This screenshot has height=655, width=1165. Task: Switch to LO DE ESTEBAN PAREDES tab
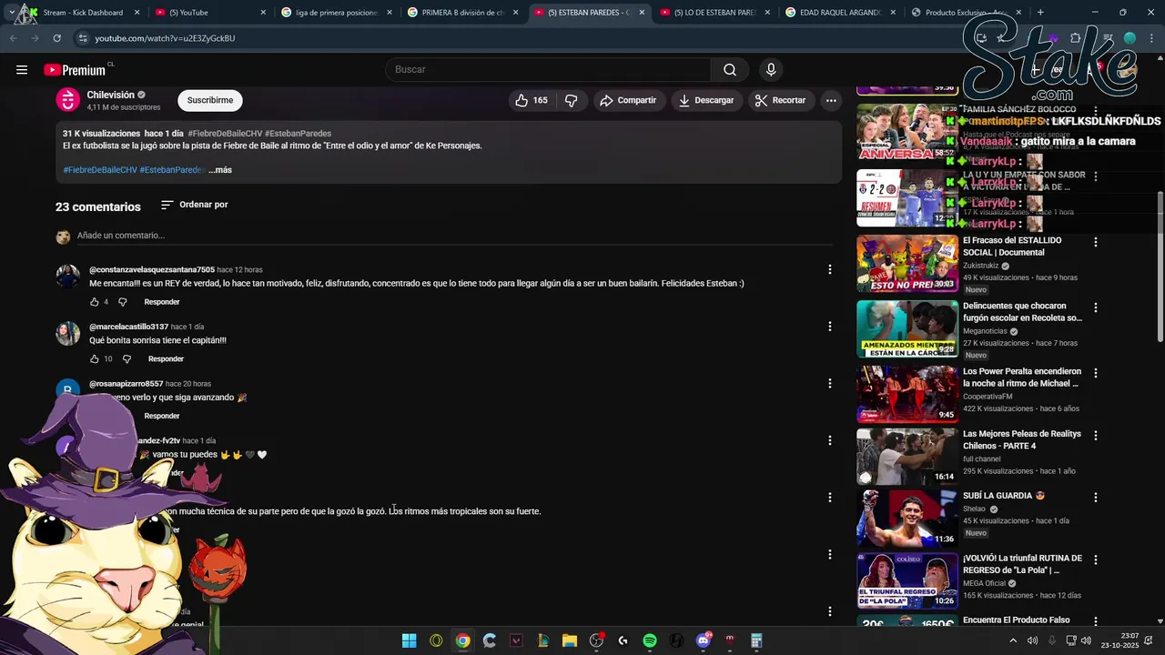point(714,13)
